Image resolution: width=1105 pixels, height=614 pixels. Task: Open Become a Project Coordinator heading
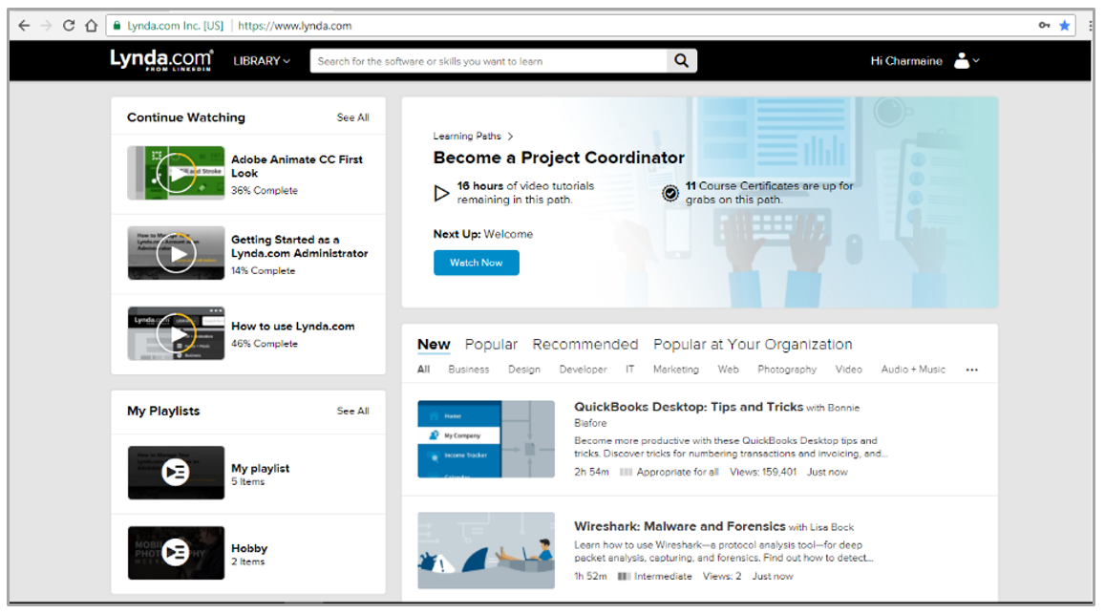pos(559,158)
